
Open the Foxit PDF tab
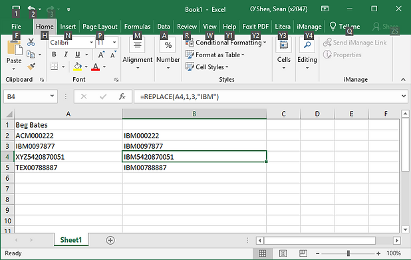[x=255, y=27]
